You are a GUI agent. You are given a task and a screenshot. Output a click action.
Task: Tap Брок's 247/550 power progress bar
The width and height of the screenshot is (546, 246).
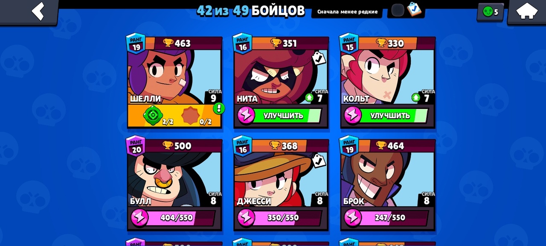[387, 218]
